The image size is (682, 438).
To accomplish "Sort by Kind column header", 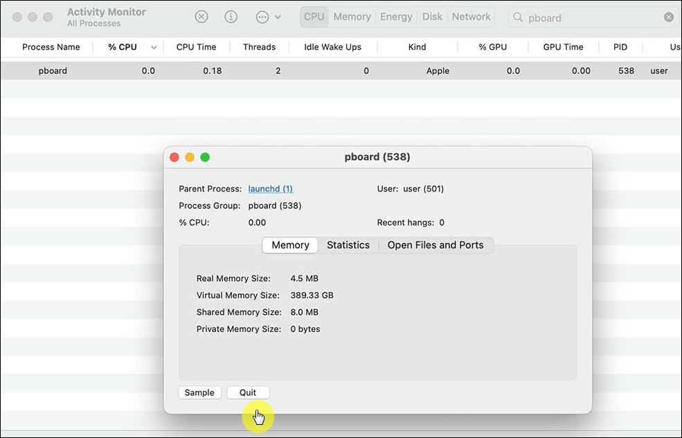I will tap(417, 47).
